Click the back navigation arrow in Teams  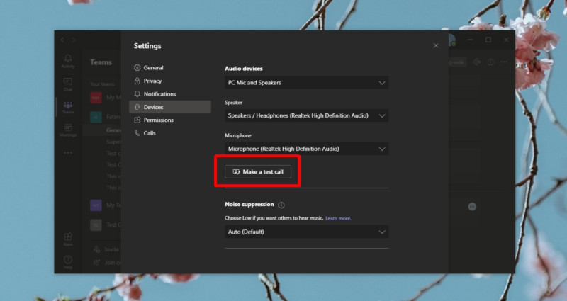tap(62, 40)
